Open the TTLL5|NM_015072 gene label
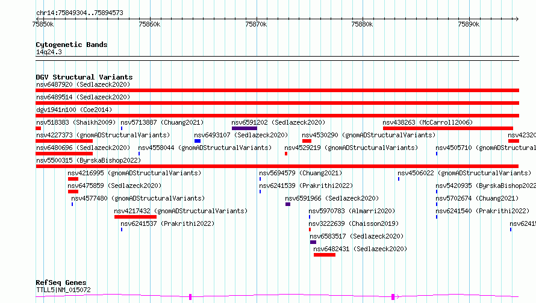 pos(63,290)
